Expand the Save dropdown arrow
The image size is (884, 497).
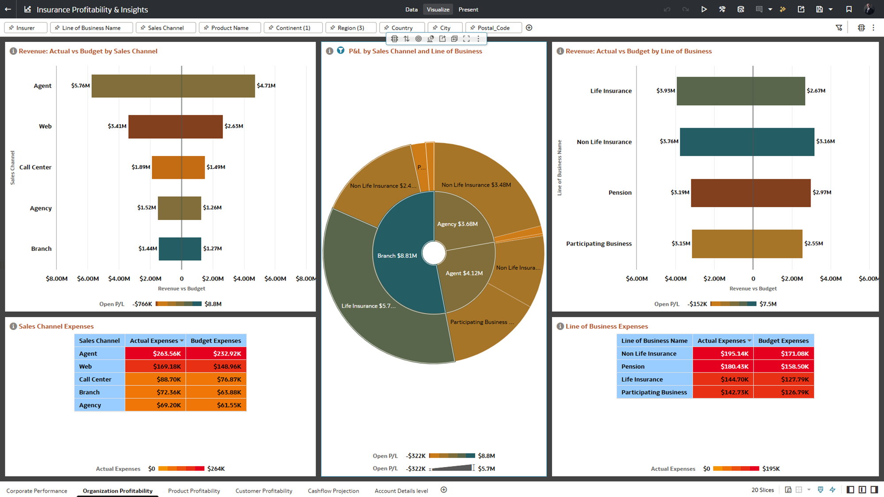pyautogui.click(x=831, y=9)
